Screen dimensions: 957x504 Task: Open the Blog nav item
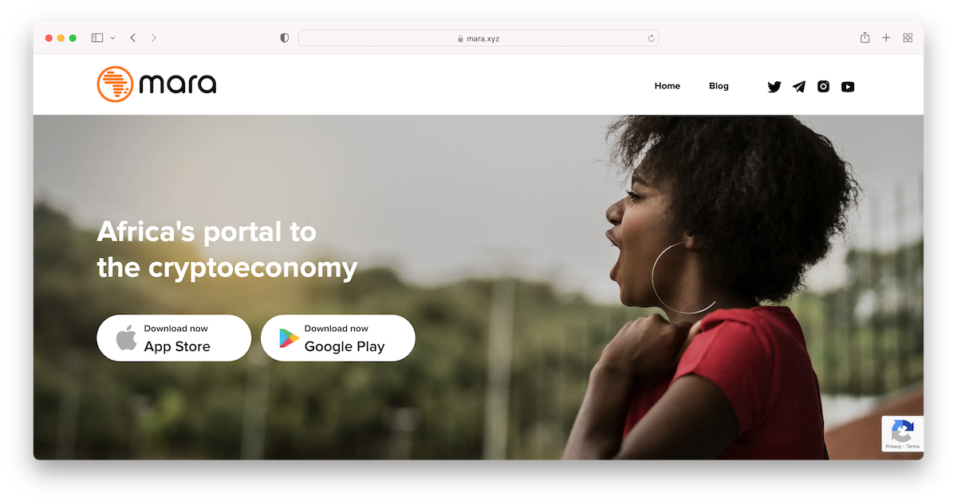pos(719,86)
